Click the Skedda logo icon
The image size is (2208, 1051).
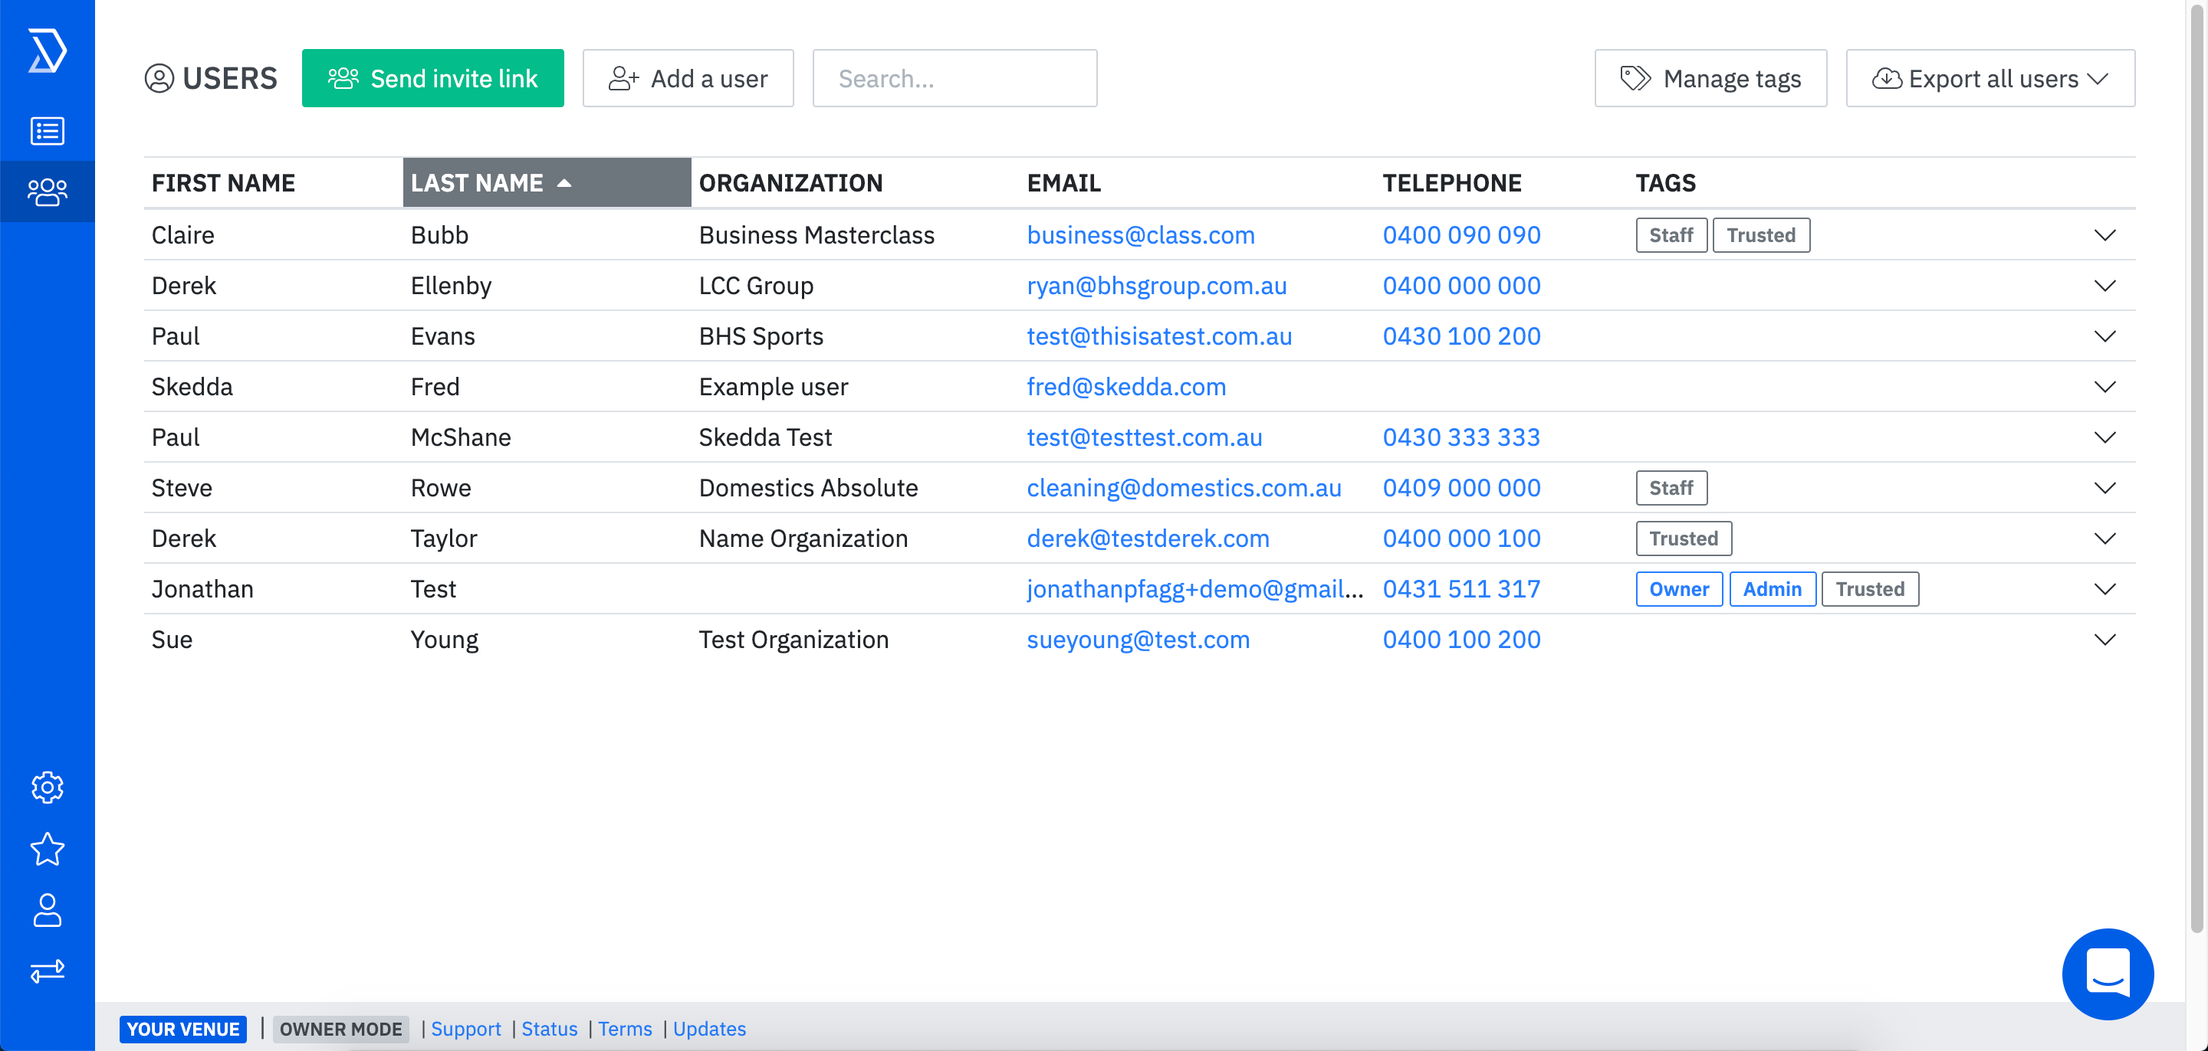click(x=47, y=51)
